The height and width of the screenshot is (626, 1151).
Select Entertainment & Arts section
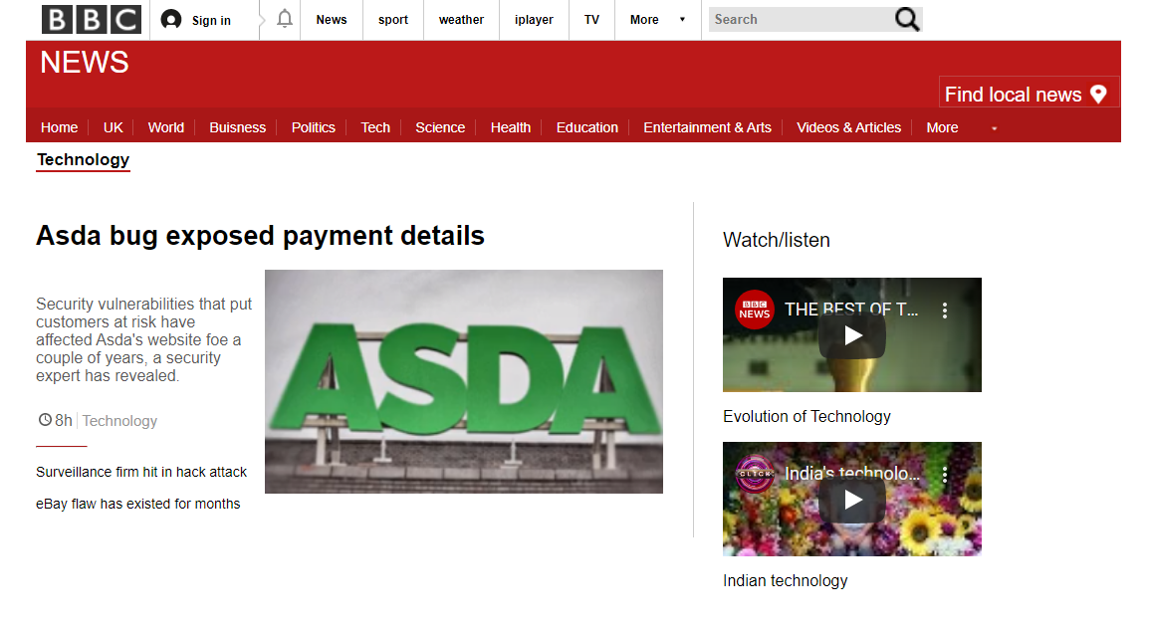point(707,127)
